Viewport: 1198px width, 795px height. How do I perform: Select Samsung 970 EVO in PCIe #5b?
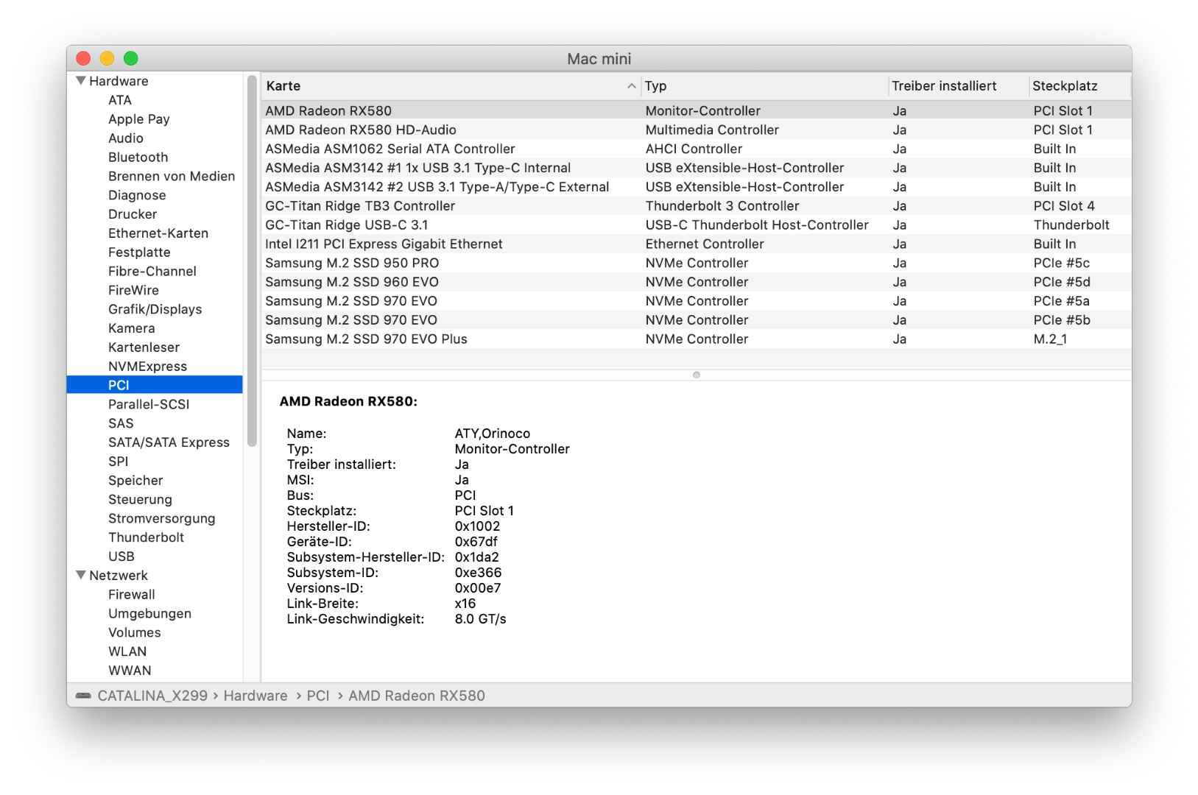click(x=696, y=320)
